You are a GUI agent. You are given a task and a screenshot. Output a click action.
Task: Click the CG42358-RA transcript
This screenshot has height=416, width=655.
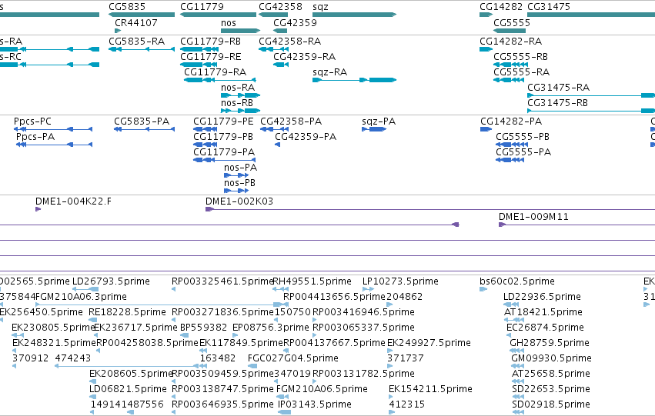273,49
